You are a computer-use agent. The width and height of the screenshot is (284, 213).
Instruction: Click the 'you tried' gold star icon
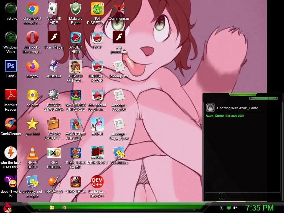click(32, 124)
